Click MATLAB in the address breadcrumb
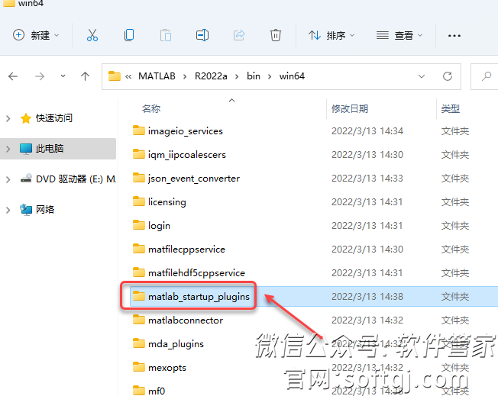This screenshot has width=498, height=396. click(157, 76)
